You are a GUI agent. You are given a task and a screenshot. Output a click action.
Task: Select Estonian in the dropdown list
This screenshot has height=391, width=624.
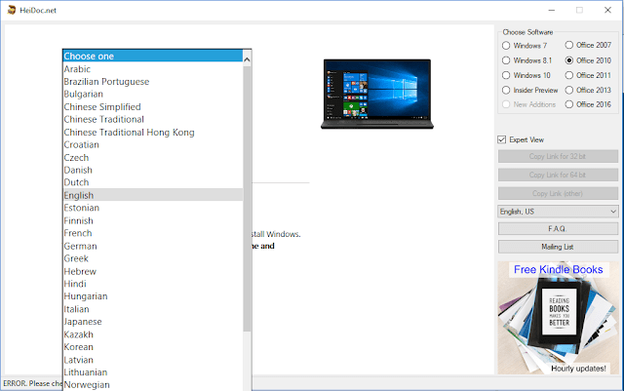(x=153, y=208)
